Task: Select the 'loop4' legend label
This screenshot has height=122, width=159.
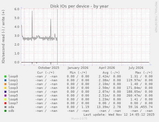Action: [13, 92]
